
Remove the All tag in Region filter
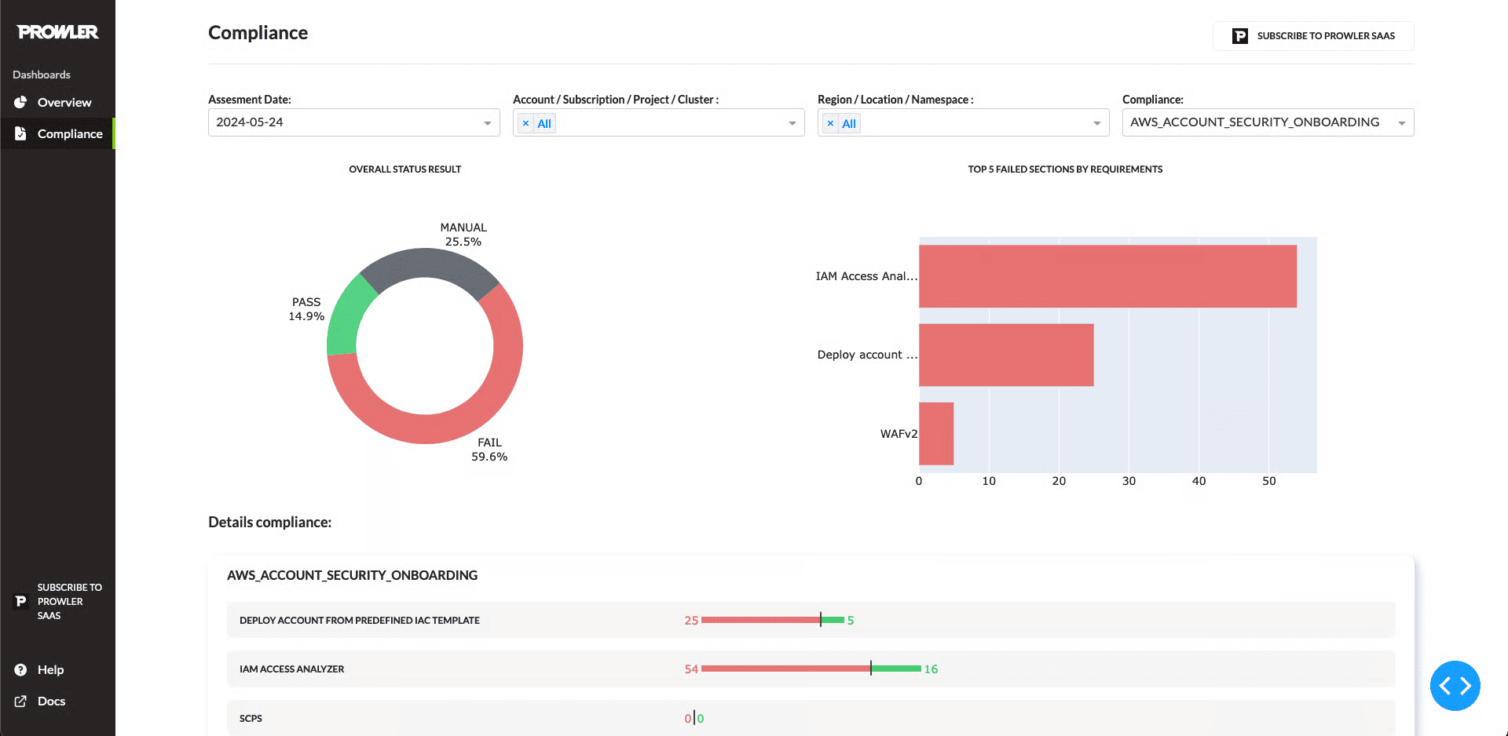831,123
